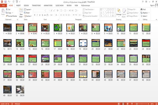Open Ribbon Display Options icon

tap(146, 2)
